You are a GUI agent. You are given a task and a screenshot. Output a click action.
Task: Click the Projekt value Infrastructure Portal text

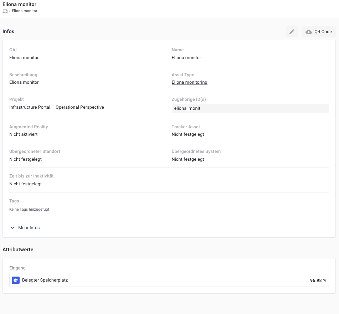[x=57, y=107]
